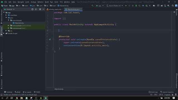Click Collapse All icon in Project panel
The height and width of the screenshot is (100, 178).
[x=36, y=9]
